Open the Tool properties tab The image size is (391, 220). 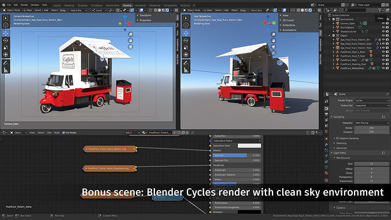point(326,101)
